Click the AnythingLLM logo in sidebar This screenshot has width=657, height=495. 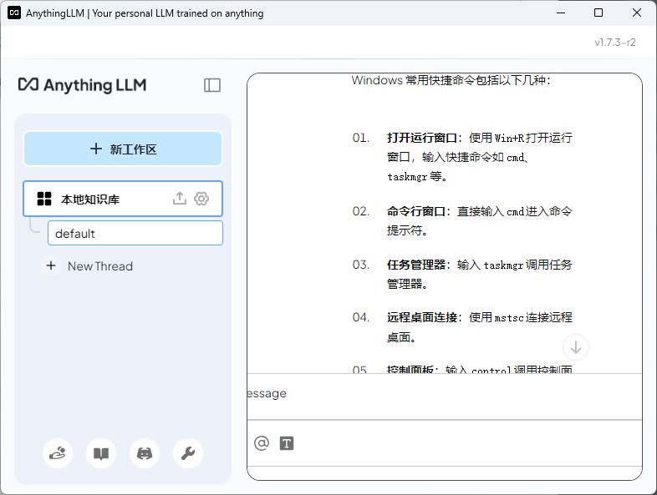82,85
